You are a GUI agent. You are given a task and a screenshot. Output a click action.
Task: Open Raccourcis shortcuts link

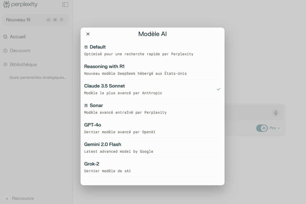[23, 198]
